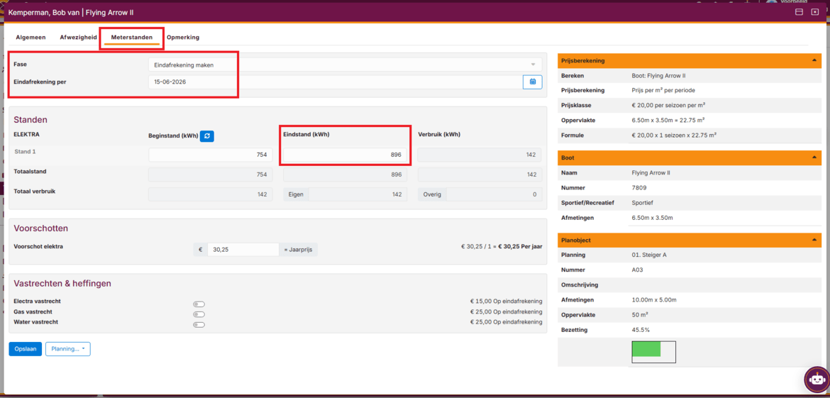Click the Bereken value 'Boot: Flying Arrow II'
The height and width of the screenshot is (398, 830).
(x=658, y=76)
